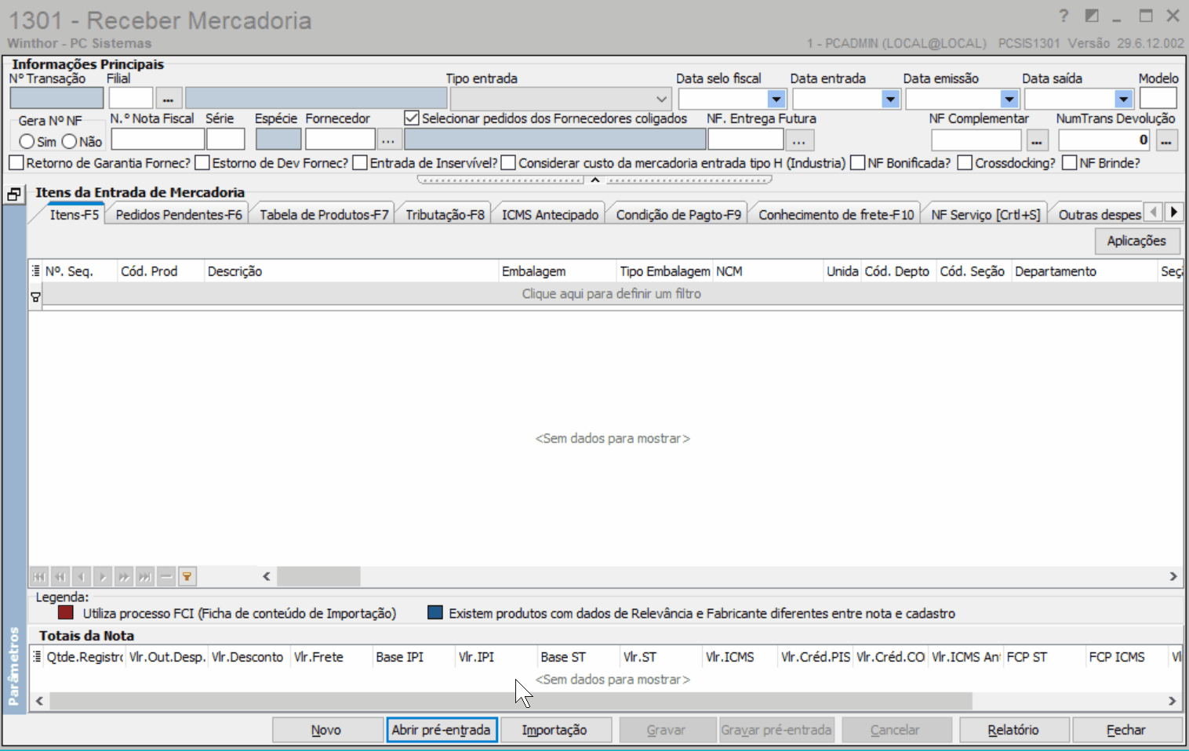Image resolution: width=1189 pixels, height=751 pixels.
Task: Open the Data saída date picker
Action: point(1124,100)
